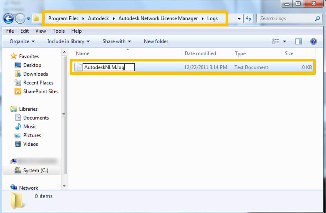This screenshot has width=326, height=213.
Task: Create a New folder
Action: [x=156, y=41]
